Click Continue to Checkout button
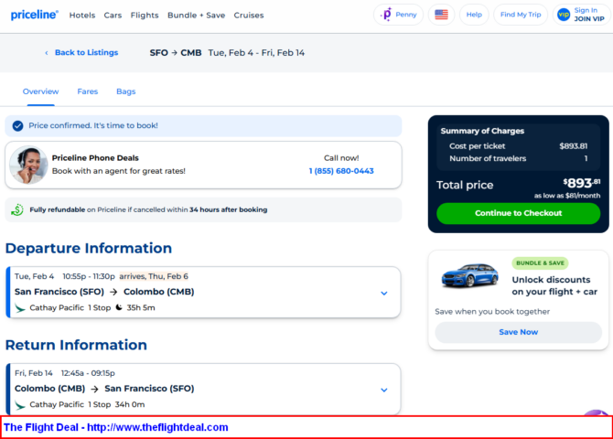This screenshot has height=439, width=613. 518,213
